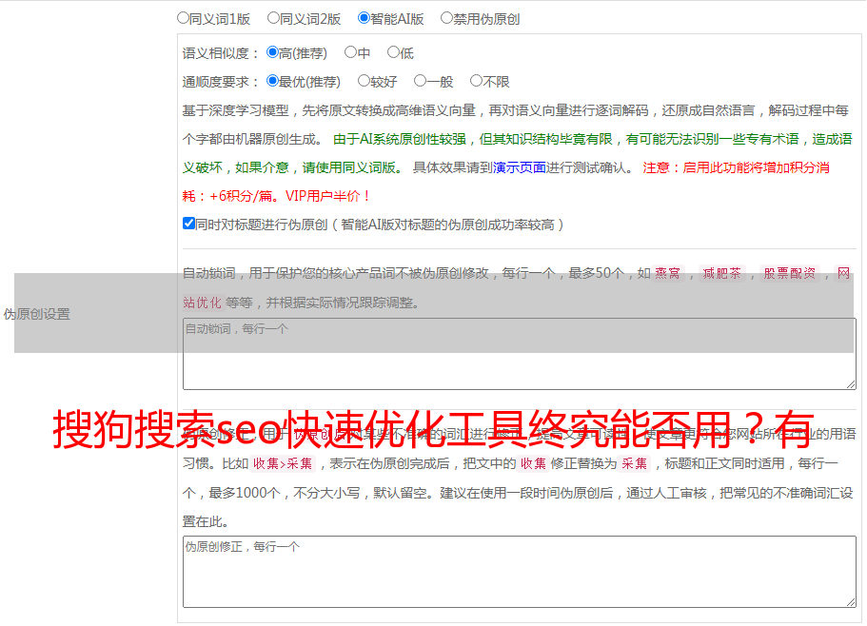Set 语义相似度 to 高(推荐)

click(x=272, y=52)
